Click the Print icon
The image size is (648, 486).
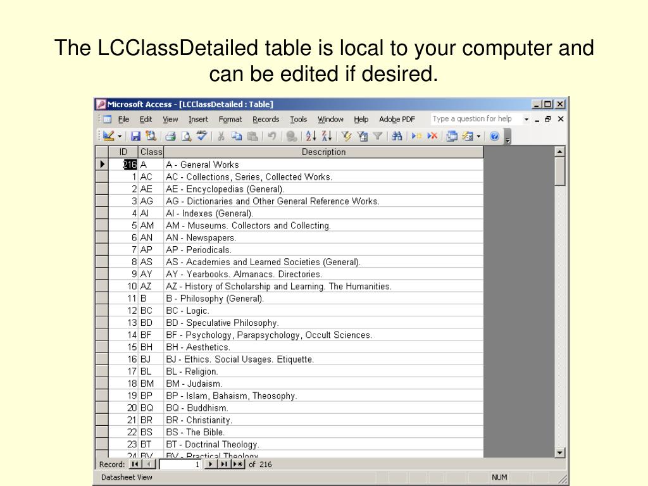pos(170,136)
